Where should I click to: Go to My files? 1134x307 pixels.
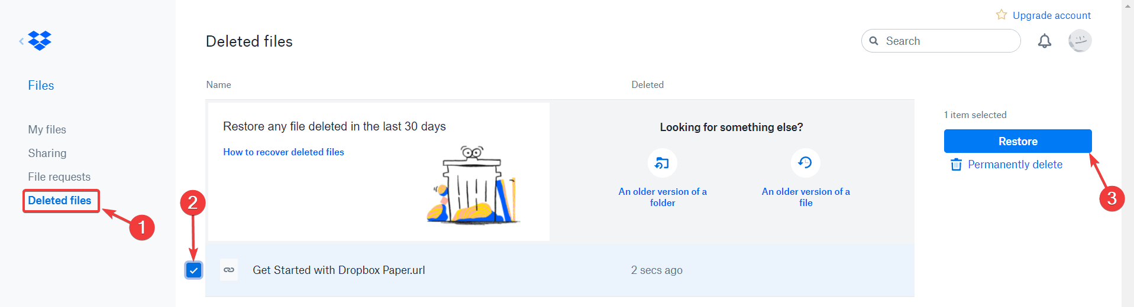[47, 129]
